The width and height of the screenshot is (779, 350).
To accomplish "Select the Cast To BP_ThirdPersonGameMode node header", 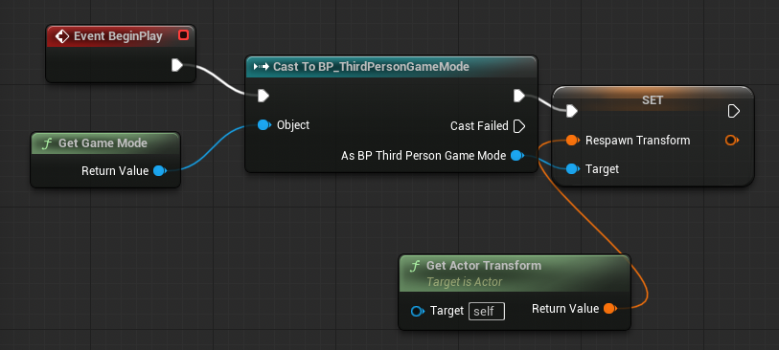I will pos(391,66).
